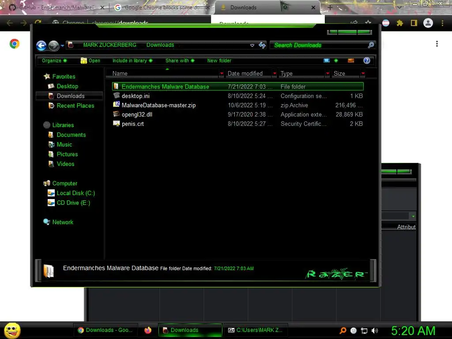452x339 pixels.
Task: Open Include in library menu
Action: click(x=132, y=60)
